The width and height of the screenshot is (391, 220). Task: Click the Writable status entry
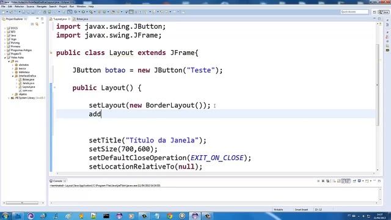tap(279, 210)
